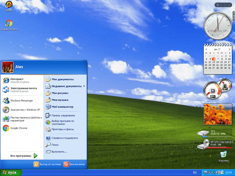Open Панель управления control panel
This screenshot has height=176, width=235.
coord(63,115)
